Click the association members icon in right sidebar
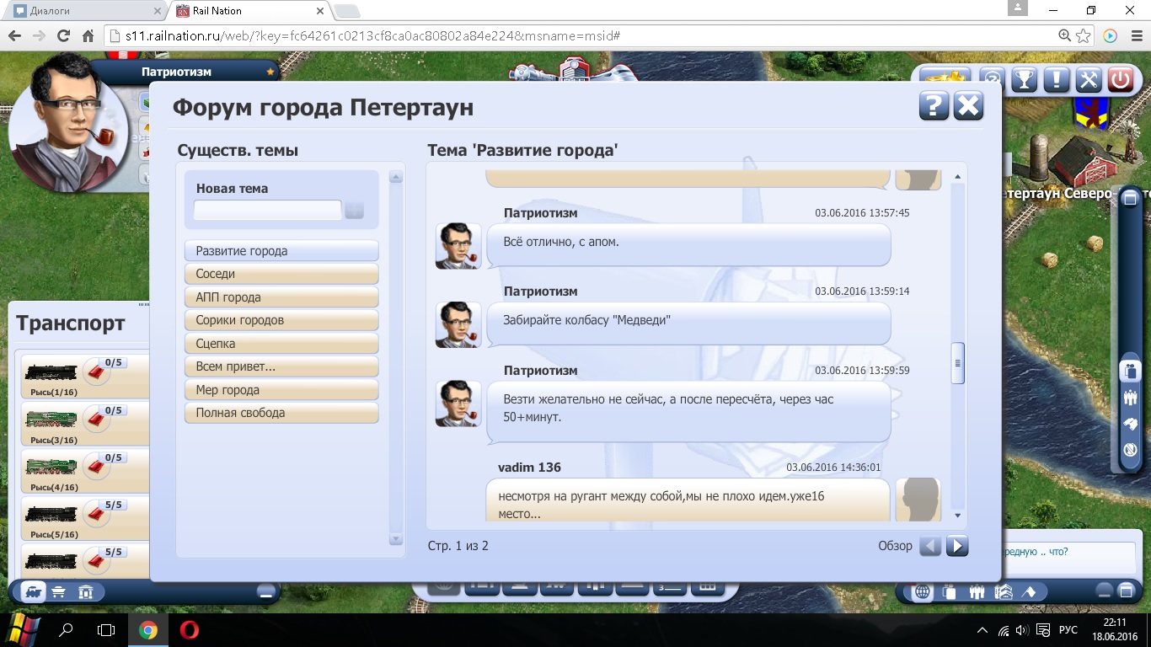Screen dimensions: 1151x647 (1130, 397)
